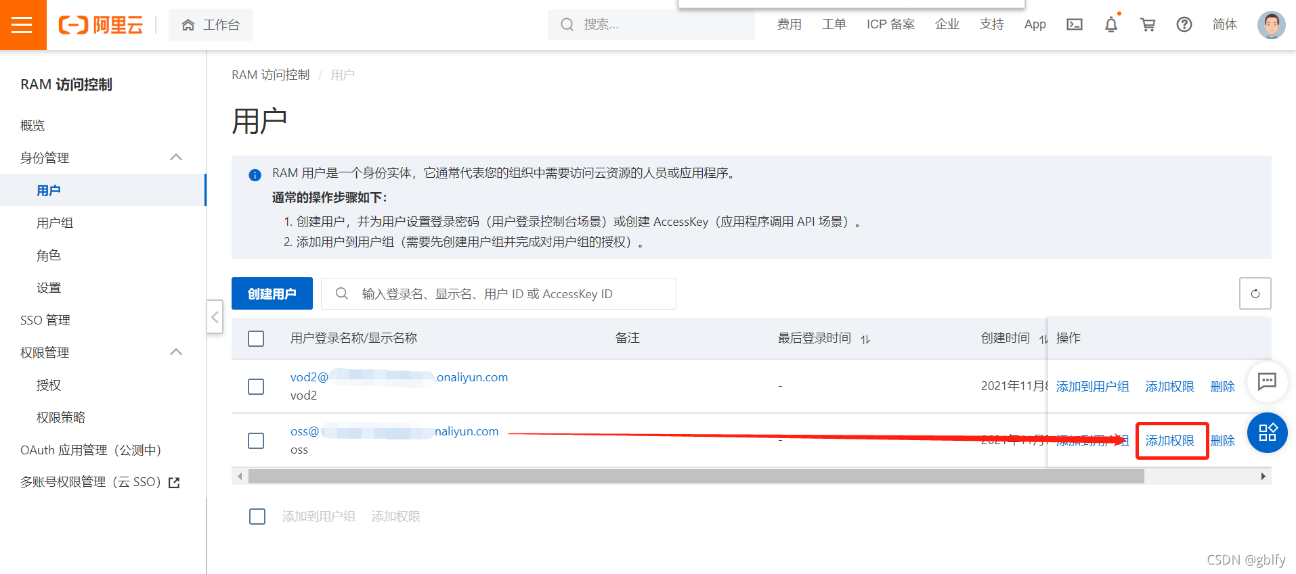Open 多账号权限管理 (云 SSO) external link
The width and height of the screenshot is (1296, 574).
[100, 482]
